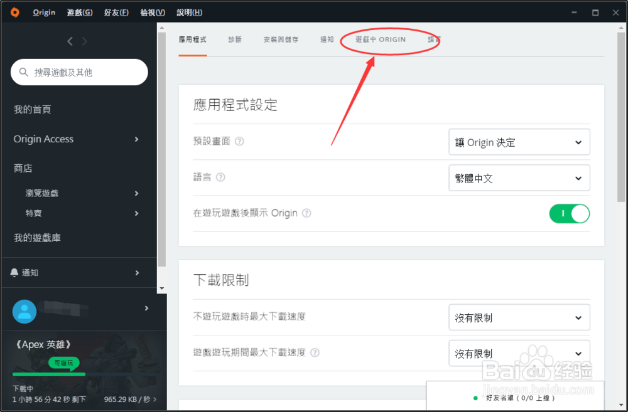Open 不遊玩遊戲時最大下載速度 dropdown
Image resolution: width=628 pixels, height=412 pixels.
coord(519,317)
